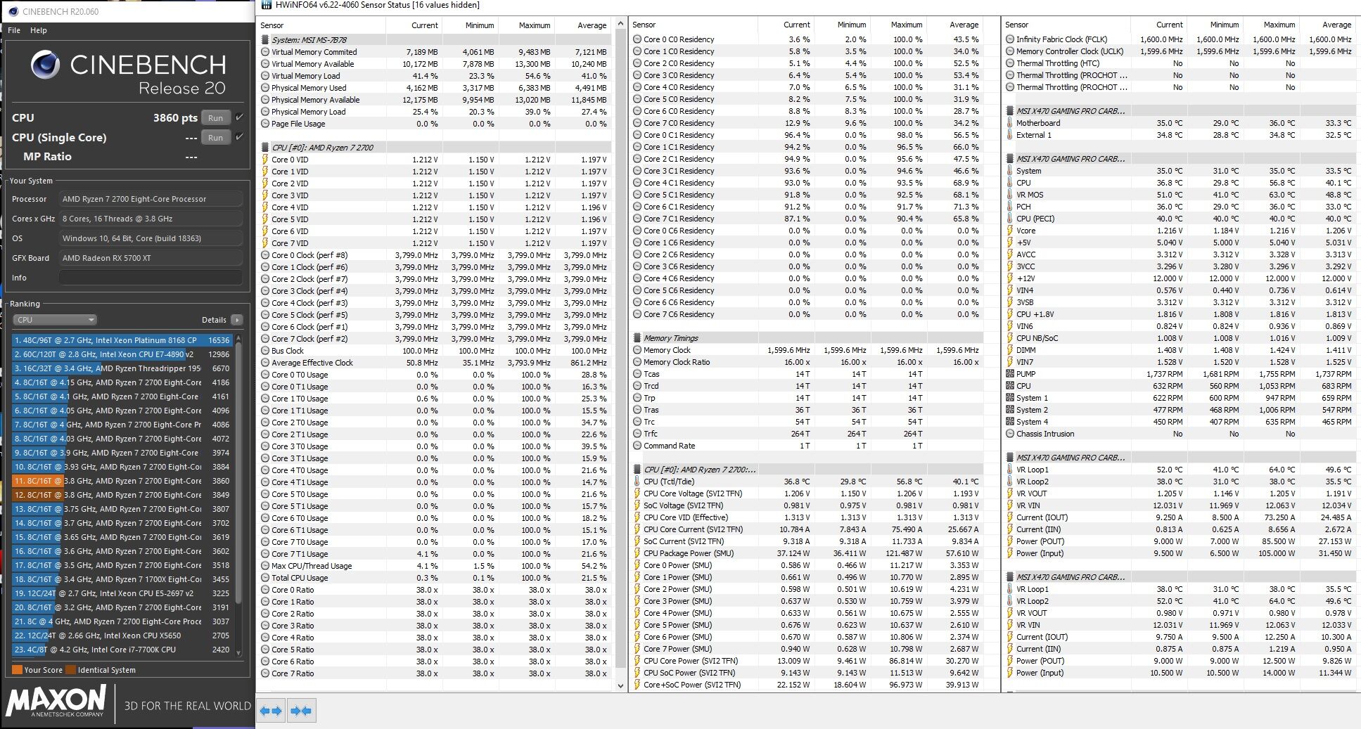Screen dimensions: 1361x729
Task: Click the Core 7 Ratio sensor icon
Action: pyautogui.click(x=265, y=673)
